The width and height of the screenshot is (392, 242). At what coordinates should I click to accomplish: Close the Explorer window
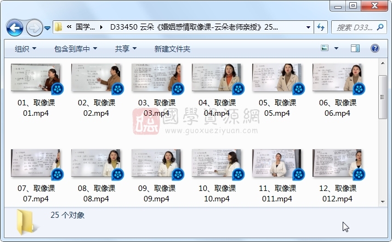pos(374,5)
